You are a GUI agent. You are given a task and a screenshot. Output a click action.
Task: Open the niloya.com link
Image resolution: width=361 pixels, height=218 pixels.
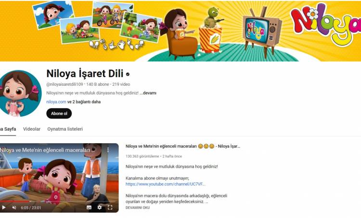(x=56, y=102)
